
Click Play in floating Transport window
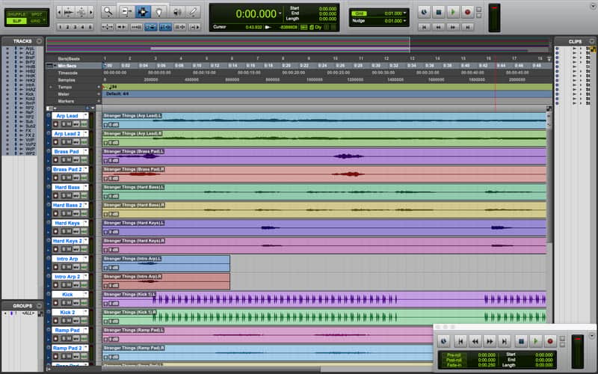535,341
